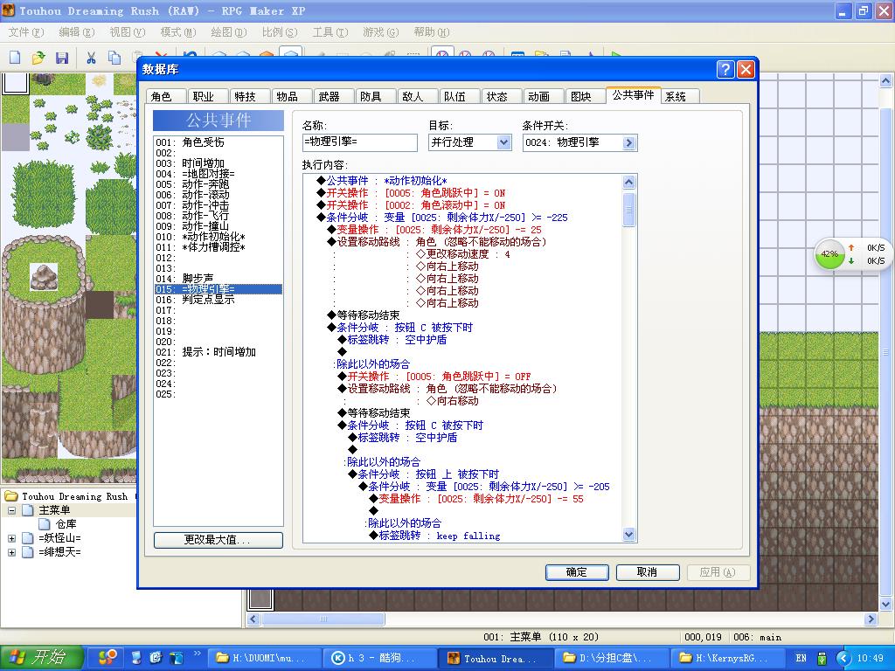Select 021: 提示：时间增加 in the list
Screen dimensions: 895x671
click(218, 352)
